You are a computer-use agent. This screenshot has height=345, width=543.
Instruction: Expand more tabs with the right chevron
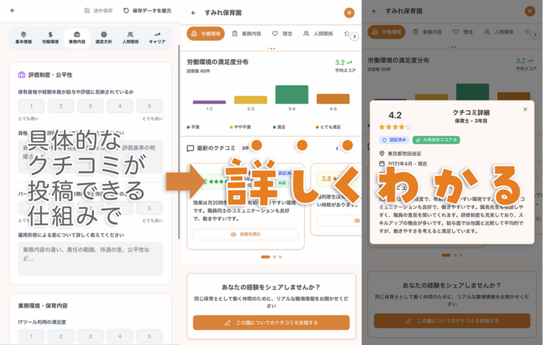(354, 36)
